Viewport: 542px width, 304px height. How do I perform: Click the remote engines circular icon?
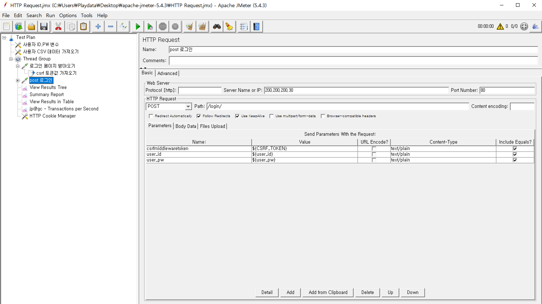coord(524,26)
